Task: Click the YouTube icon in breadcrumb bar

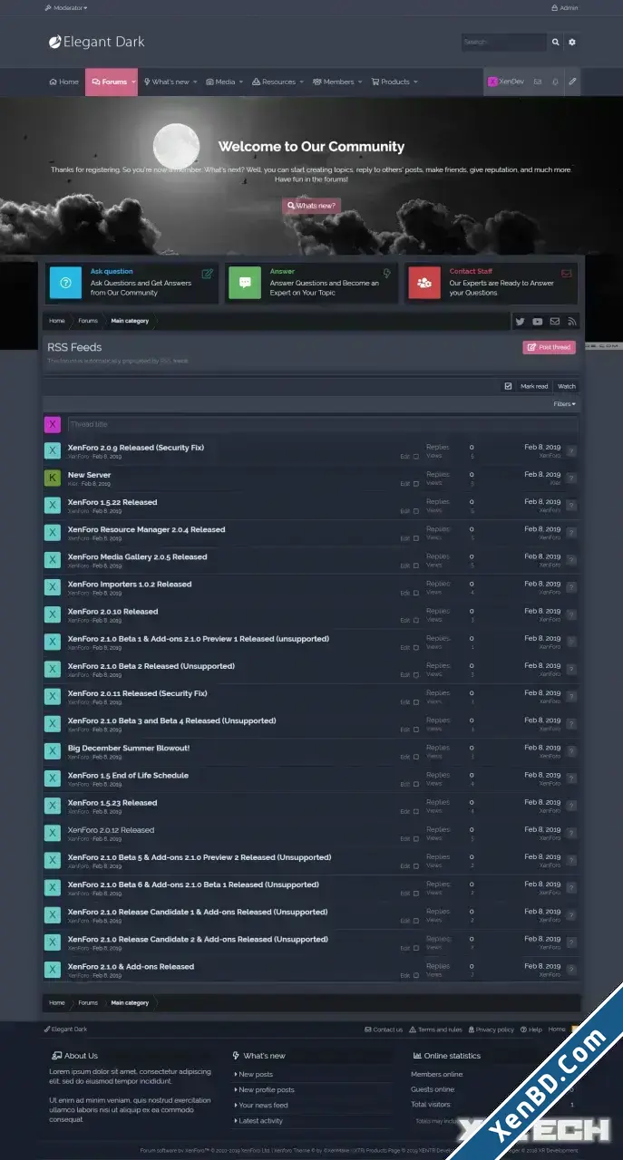Action: (538, 321)
